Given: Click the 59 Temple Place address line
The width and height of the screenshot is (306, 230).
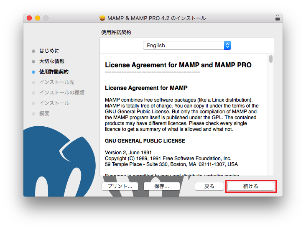Looking at the screenshot, I should pyautogui.click(x=171, y=164).
